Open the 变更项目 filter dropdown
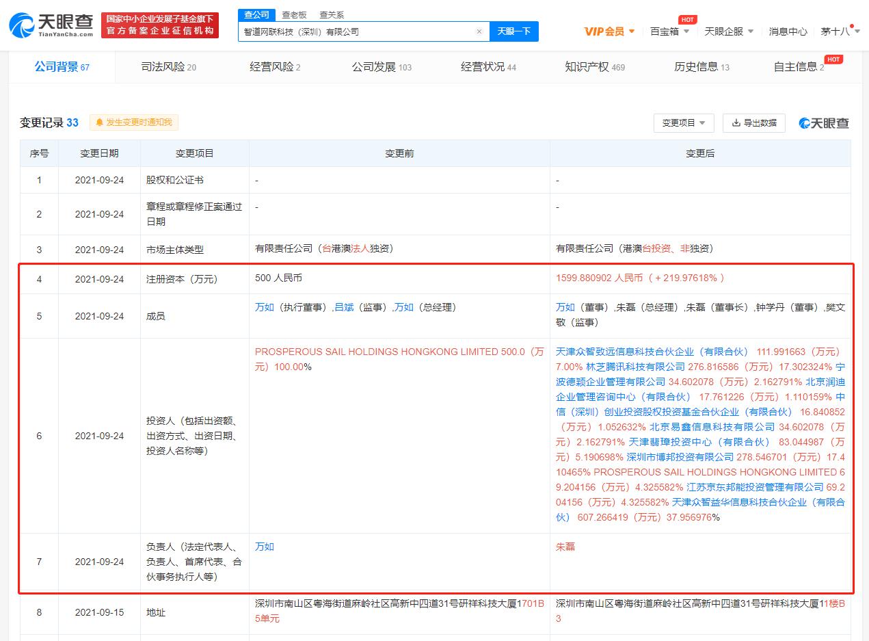This screenshot has height=641, width=869. pos(684,123)
